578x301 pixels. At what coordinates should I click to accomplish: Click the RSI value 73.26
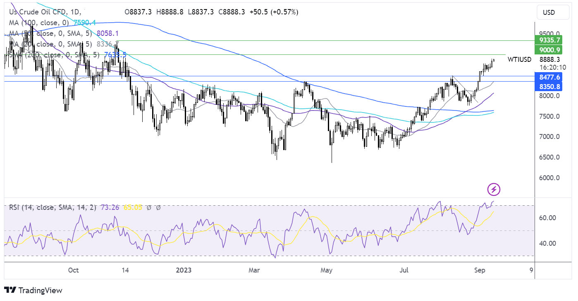coord(110,207)
